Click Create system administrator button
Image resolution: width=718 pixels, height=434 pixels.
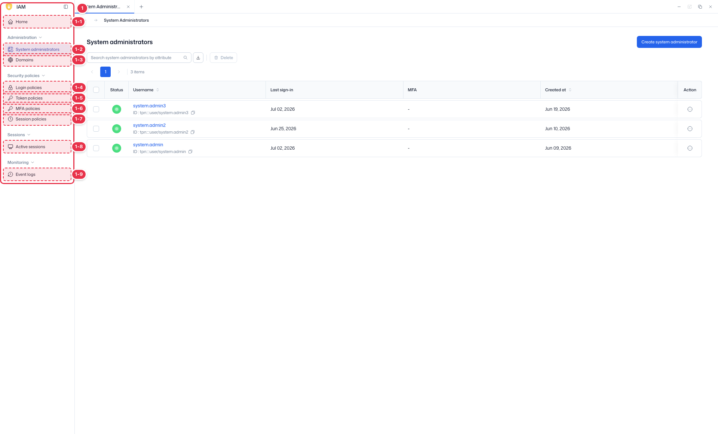669,42
